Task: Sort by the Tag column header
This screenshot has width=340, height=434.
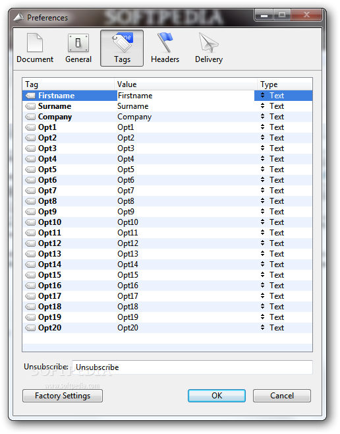Action: click(69, 84)
